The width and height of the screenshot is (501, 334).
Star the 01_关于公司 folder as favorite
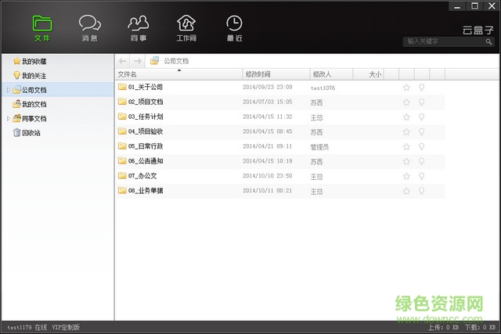coord(406,88)
